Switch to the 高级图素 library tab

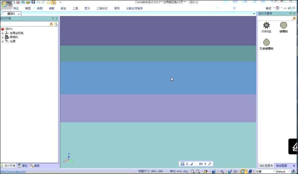pos(282,166)
